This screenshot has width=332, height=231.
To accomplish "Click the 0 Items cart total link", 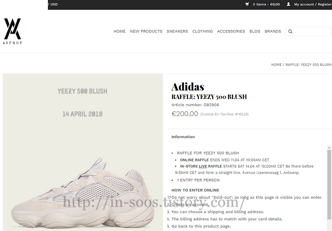I will (266, 4).
